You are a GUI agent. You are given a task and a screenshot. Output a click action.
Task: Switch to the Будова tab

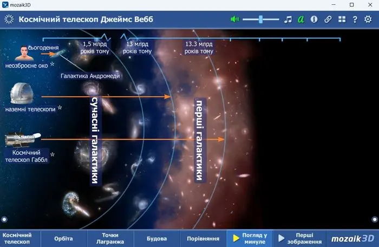coord(156,238)
